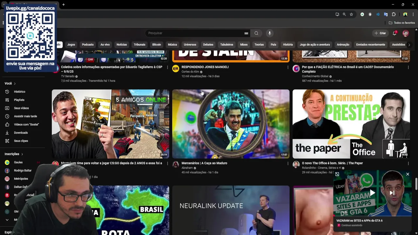Open the green plus extension icon
This screenshot has height=235, width=418.
362,14
